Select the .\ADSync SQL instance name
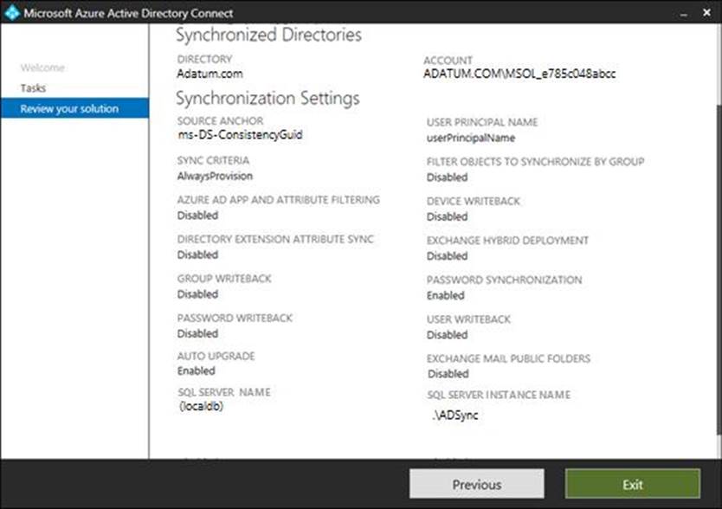This screenshot has height=509, width=722. click(x=454, y=416)
